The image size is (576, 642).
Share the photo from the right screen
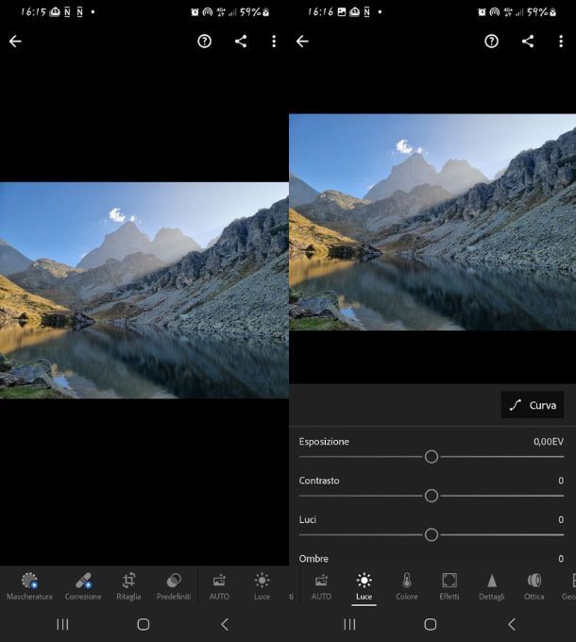[528, 42]
